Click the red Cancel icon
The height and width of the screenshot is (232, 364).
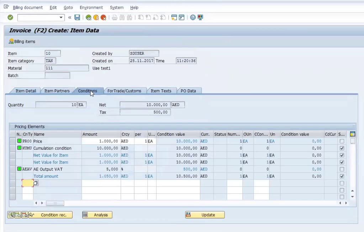103,17
